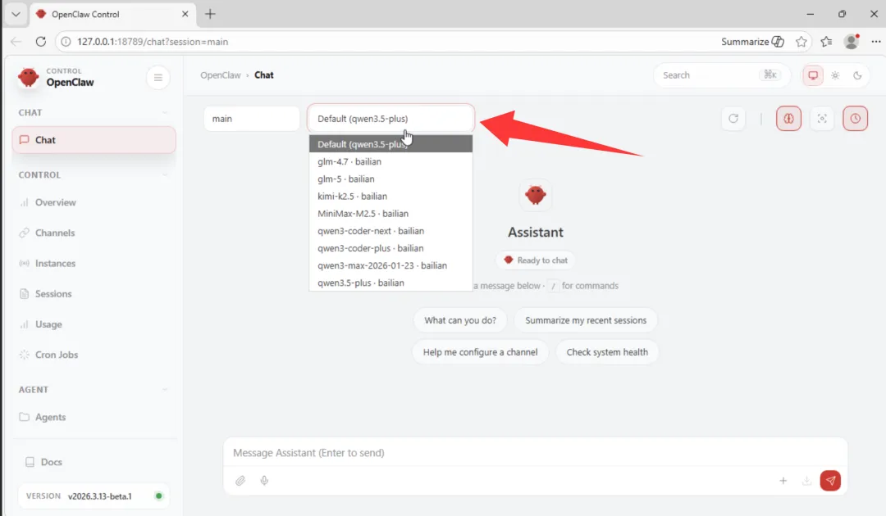Select qwen3-max-2026-01-23 · bailian model
Image resolution: width=886 pixels, height=516 pixels.
tap(390, 265)
